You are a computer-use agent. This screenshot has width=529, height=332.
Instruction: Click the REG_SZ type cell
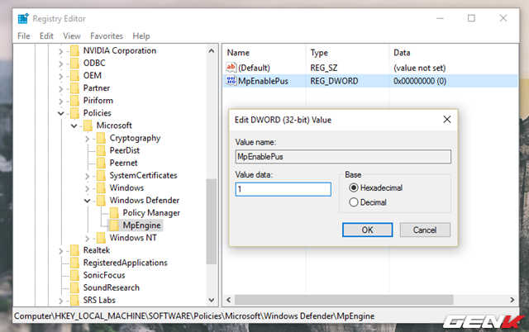(x=323, y=68)
